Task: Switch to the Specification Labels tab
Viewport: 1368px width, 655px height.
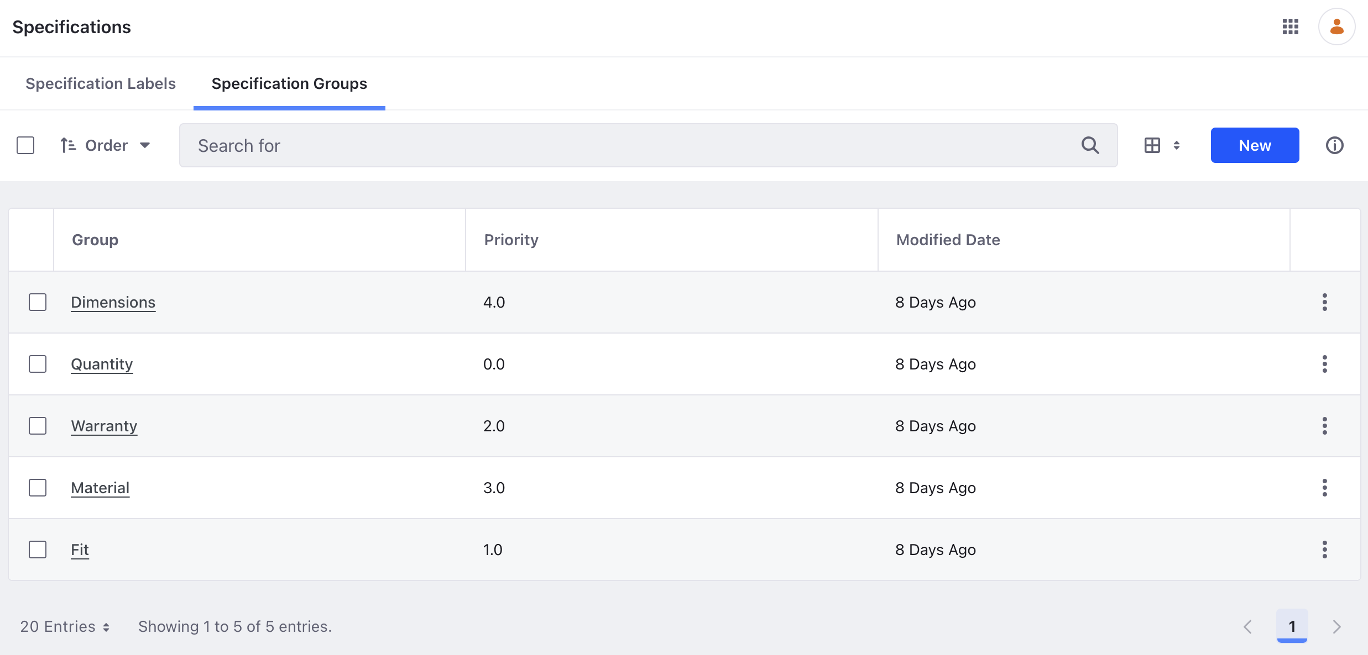Action: 101,83
